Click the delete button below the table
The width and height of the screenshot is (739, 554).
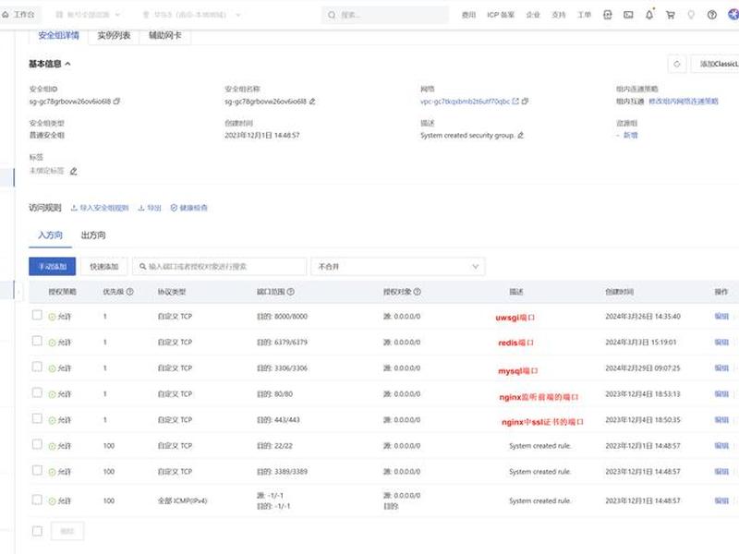pos(67,531)
